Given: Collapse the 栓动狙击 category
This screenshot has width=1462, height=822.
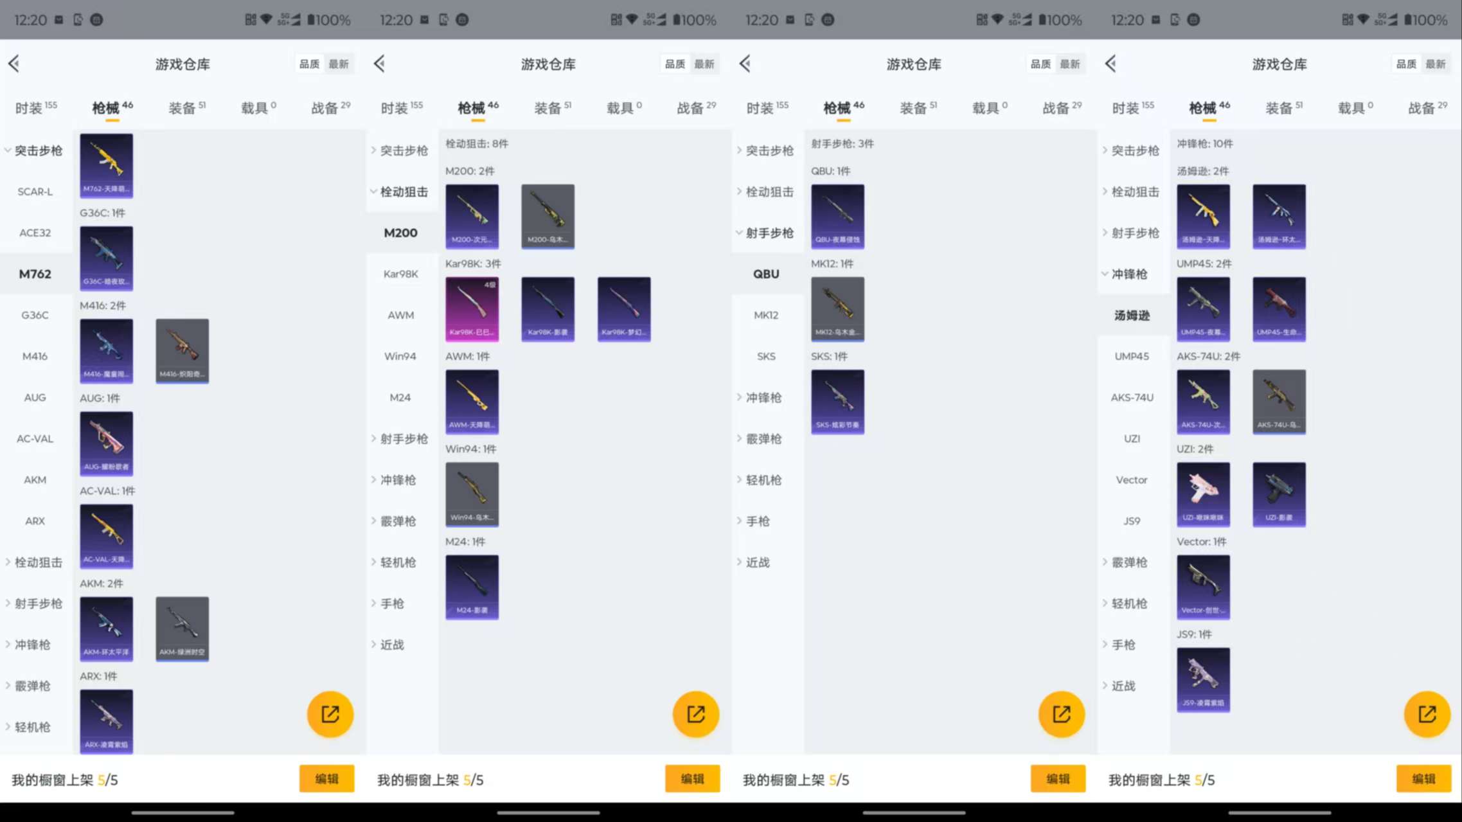Looking at the screenshot, I should (x=401, y=192).
